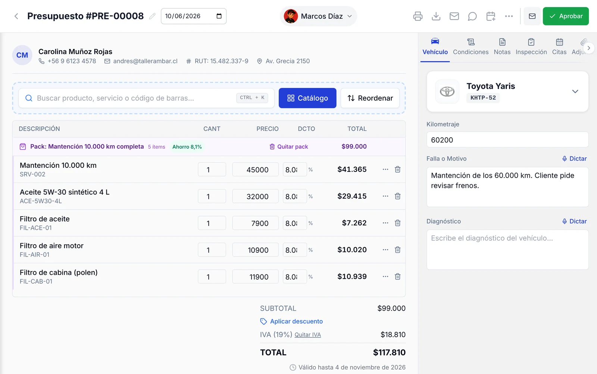597x374 pixels.
Task: Click the Quitar IVA link
Action: pos(308,335)
